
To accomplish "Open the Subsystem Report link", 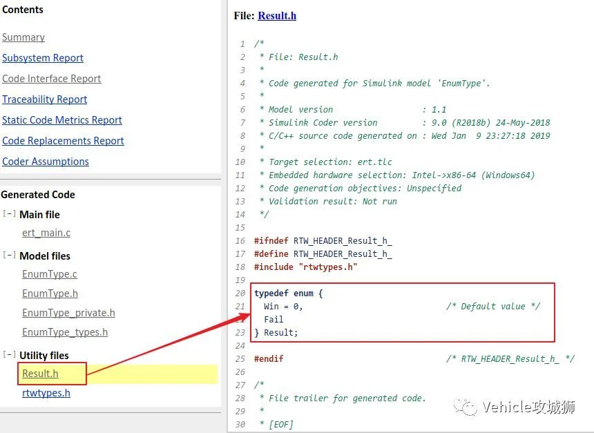I will tap(42, 58).
